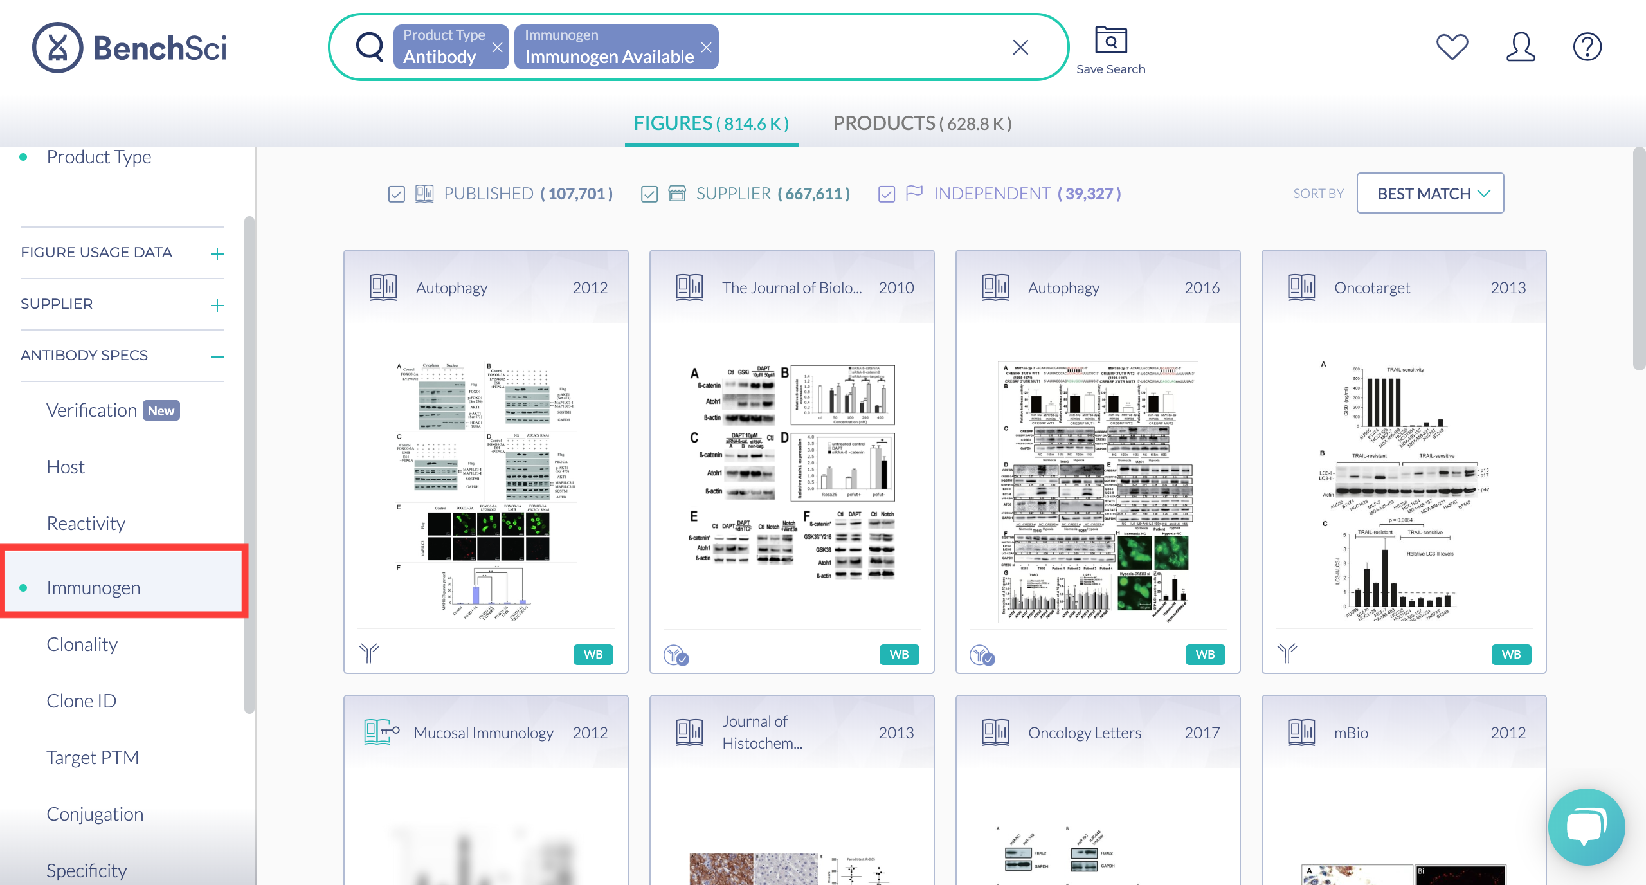Click the published icon on Oncology Letters card

tap(995, 733)
